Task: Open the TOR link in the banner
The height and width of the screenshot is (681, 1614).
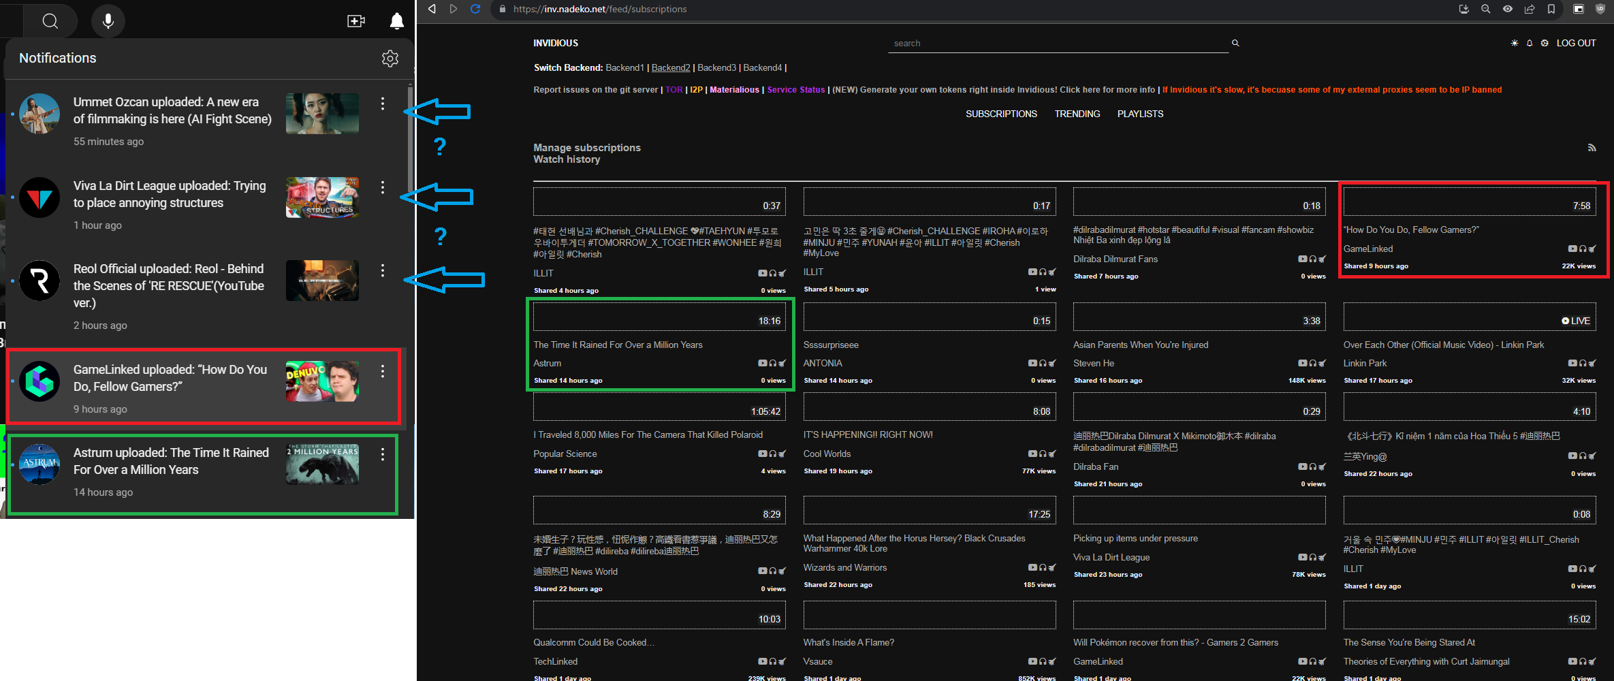Action: pyautogui.click(x=674, y=90)
